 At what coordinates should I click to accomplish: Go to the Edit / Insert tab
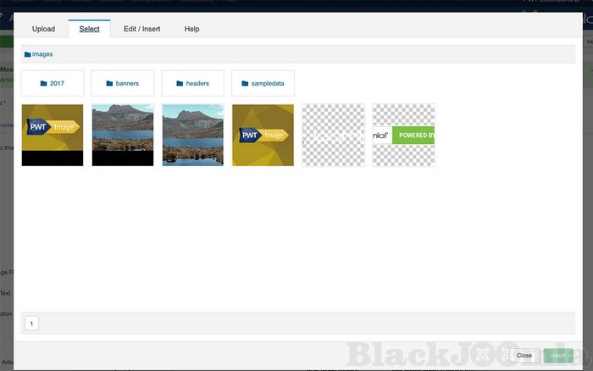(141, 30)
